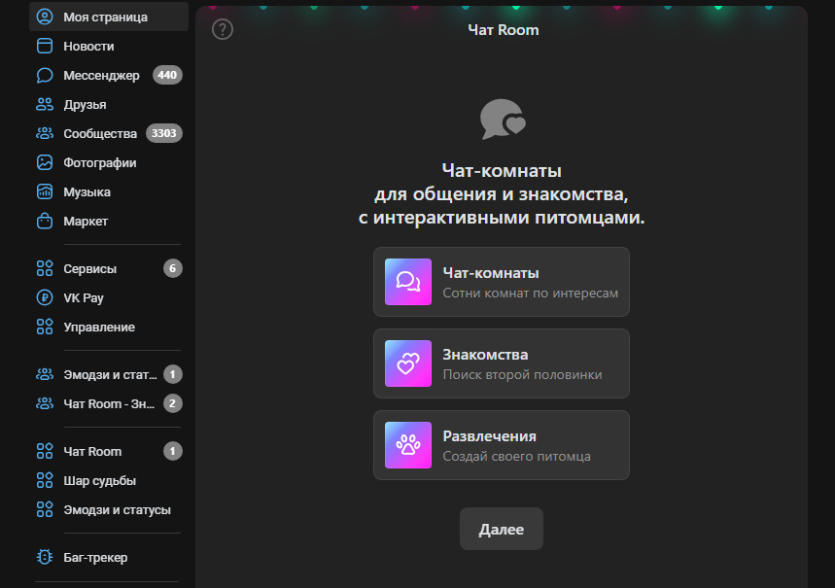Screen dimensions: 835x588
Task: Click the Шар судьбы app icon
Action: (x=45, y=480)
